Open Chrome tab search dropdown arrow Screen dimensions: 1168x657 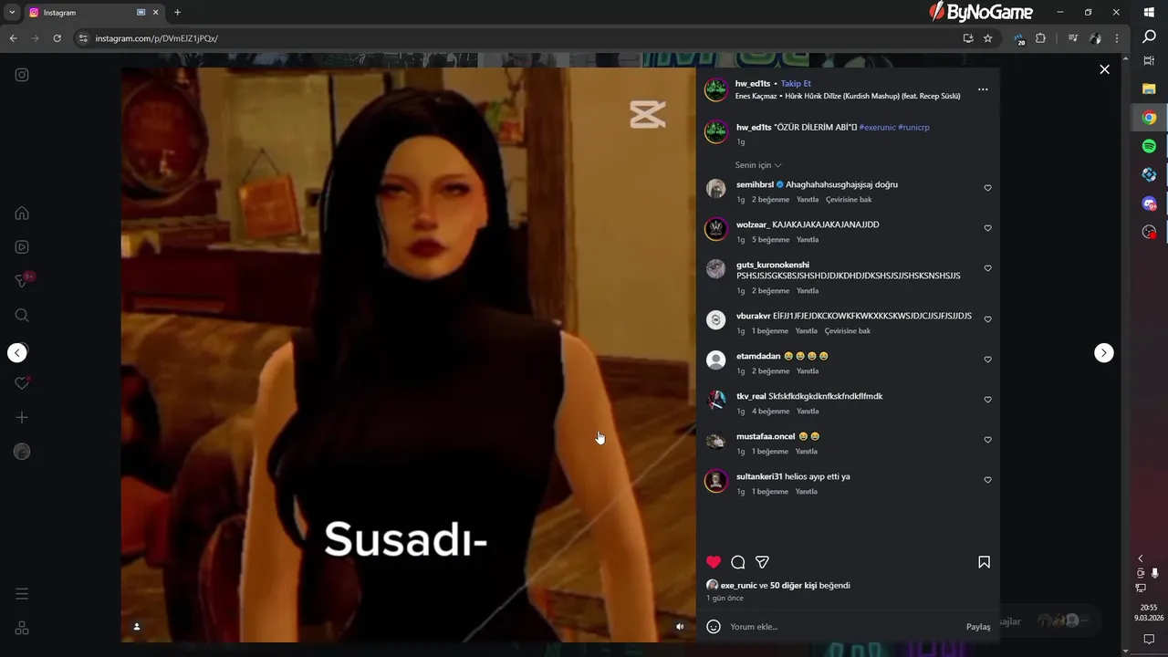point(12,13)
